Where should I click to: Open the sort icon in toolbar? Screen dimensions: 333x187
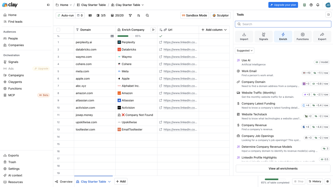[x=139, y=16]
